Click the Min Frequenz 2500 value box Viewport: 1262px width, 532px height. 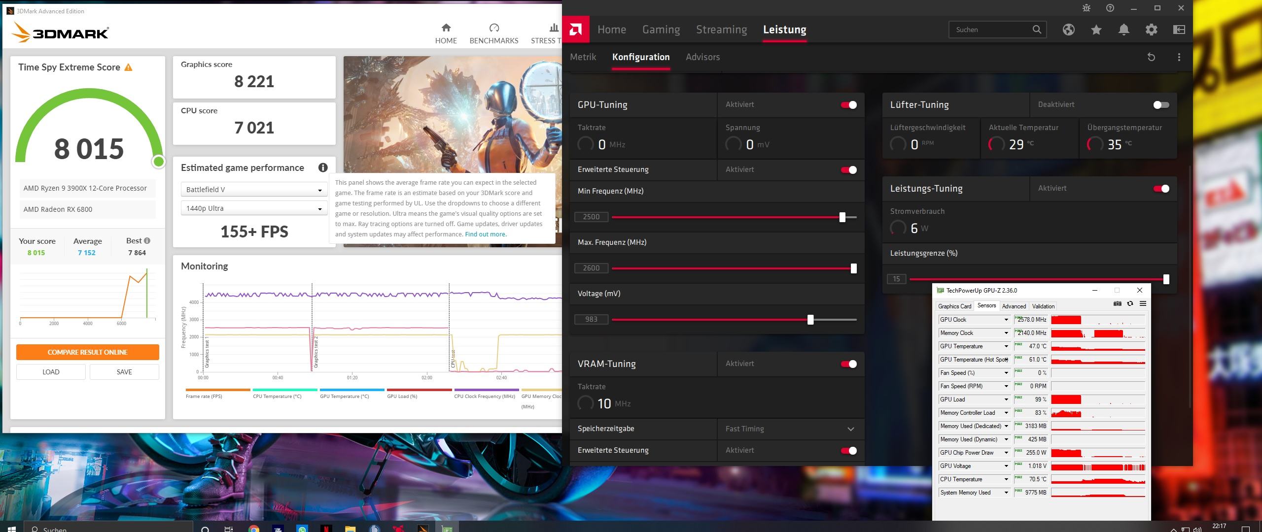coord(591,217)
